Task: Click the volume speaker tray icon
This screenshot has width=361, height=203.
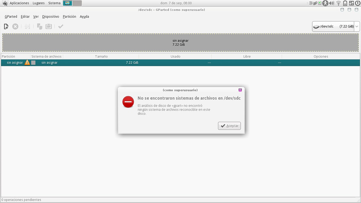Action: (x=332, y=3)
